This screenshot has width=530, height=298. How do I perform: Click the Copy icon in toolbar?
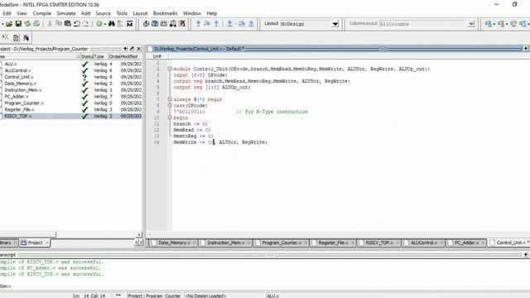[59, 24]
